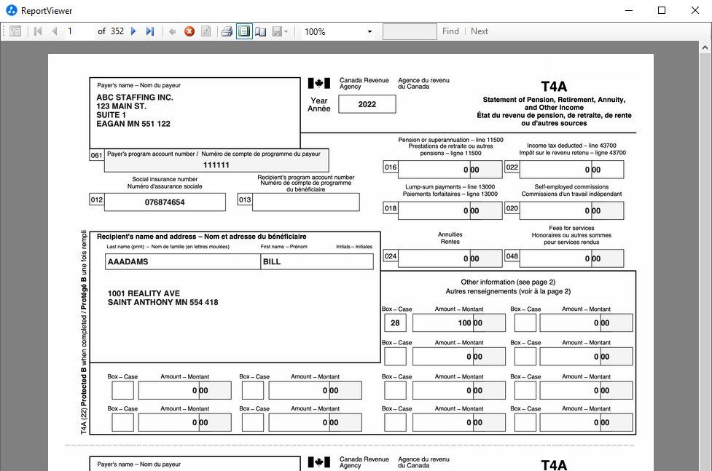
Task: Open the Export save dropdown
Action: click(281, 31)
